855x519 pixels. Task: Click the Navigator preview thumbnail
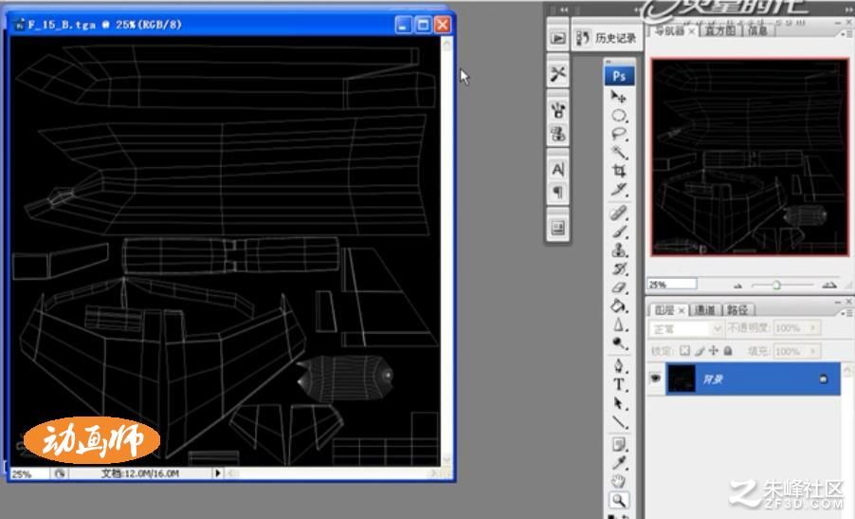point(750,158)
